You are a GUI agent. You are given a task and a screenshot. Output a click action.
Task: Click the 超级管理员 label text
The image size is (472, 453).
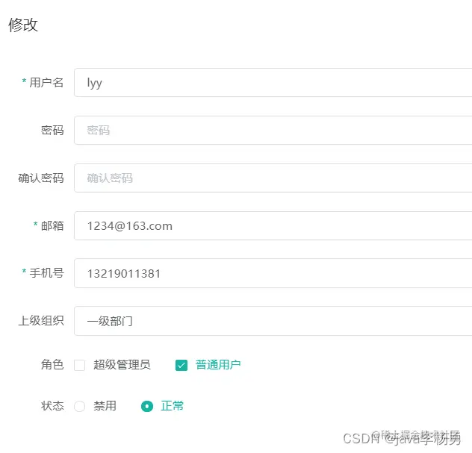click(x=122, y=365)
